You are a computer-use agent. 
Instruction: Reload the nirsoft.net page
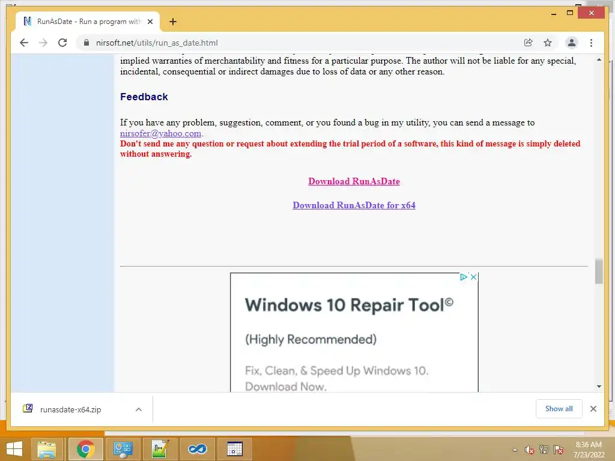coord(62,43)
